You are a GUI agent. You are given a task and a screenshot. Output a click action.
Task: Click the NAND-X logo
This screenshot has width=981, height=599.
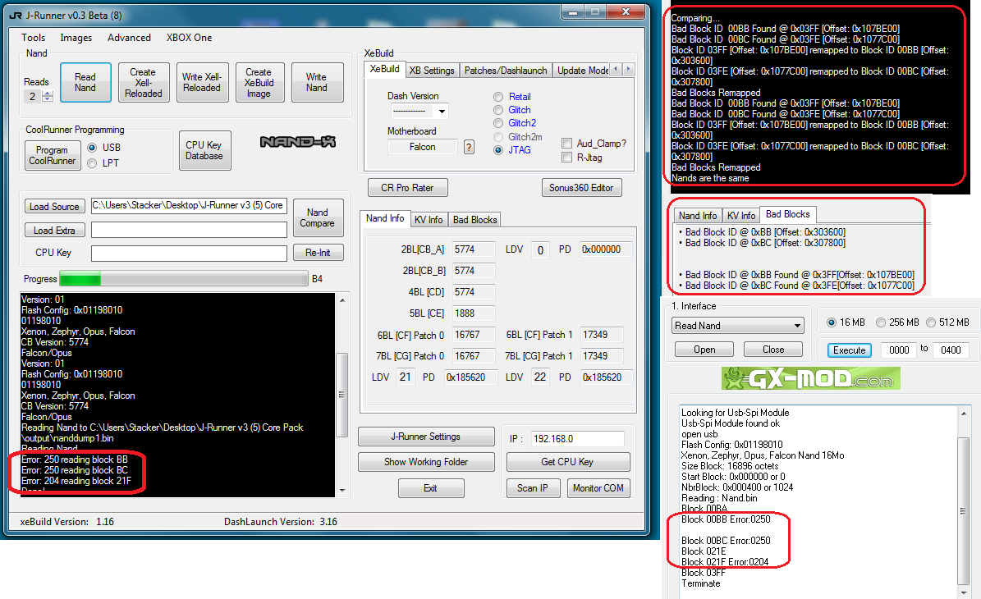297,142
